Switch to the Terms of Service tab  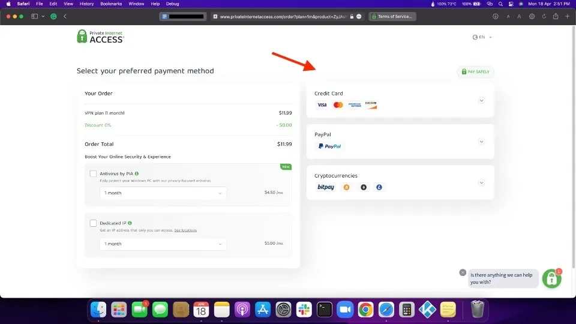(392, 17)
